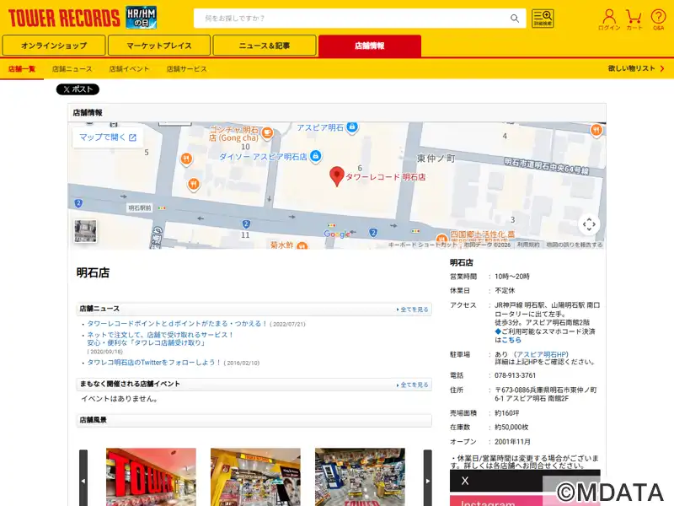The image size is (674, 506).
Task: Open the Q&A help icon
Action: coord(658,19)
